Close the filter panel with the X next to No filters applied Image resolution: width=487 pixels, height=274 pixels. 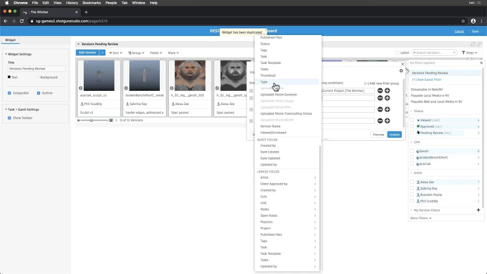click(x=481, y=63)
